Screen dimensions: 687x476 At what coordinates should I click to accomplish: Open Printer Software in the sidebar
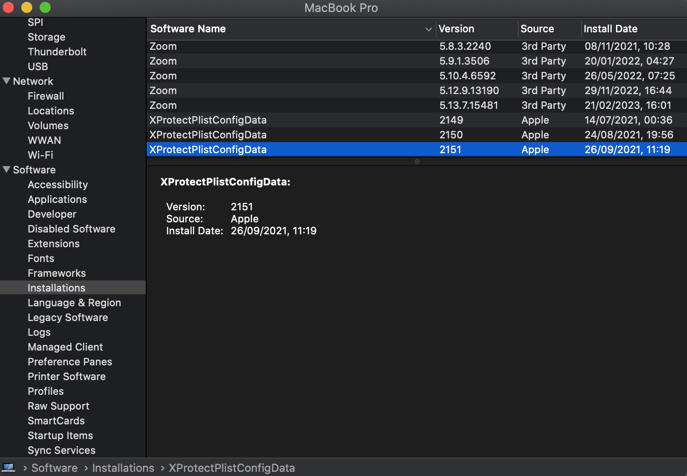click(66, 376)
